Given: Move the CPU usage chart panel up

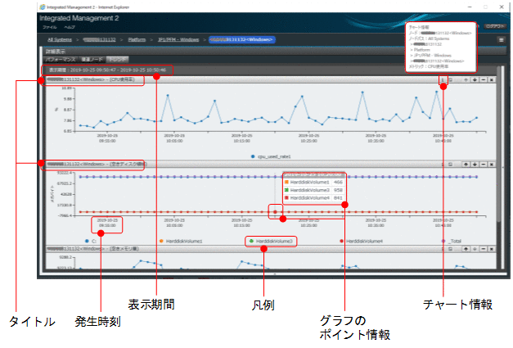Looking at the screenshot, I should click(466, 80).
